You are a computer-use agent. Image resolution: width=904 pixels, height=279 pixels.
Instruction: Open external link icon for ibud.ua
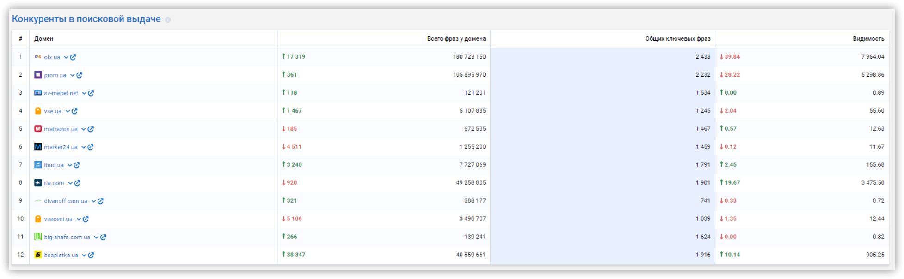tap(77, 165)
